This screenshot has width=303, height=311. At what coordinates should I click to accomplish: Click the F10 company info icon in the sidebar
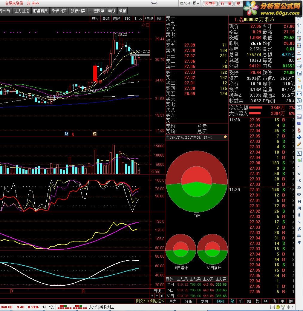[x=299, y=73]
